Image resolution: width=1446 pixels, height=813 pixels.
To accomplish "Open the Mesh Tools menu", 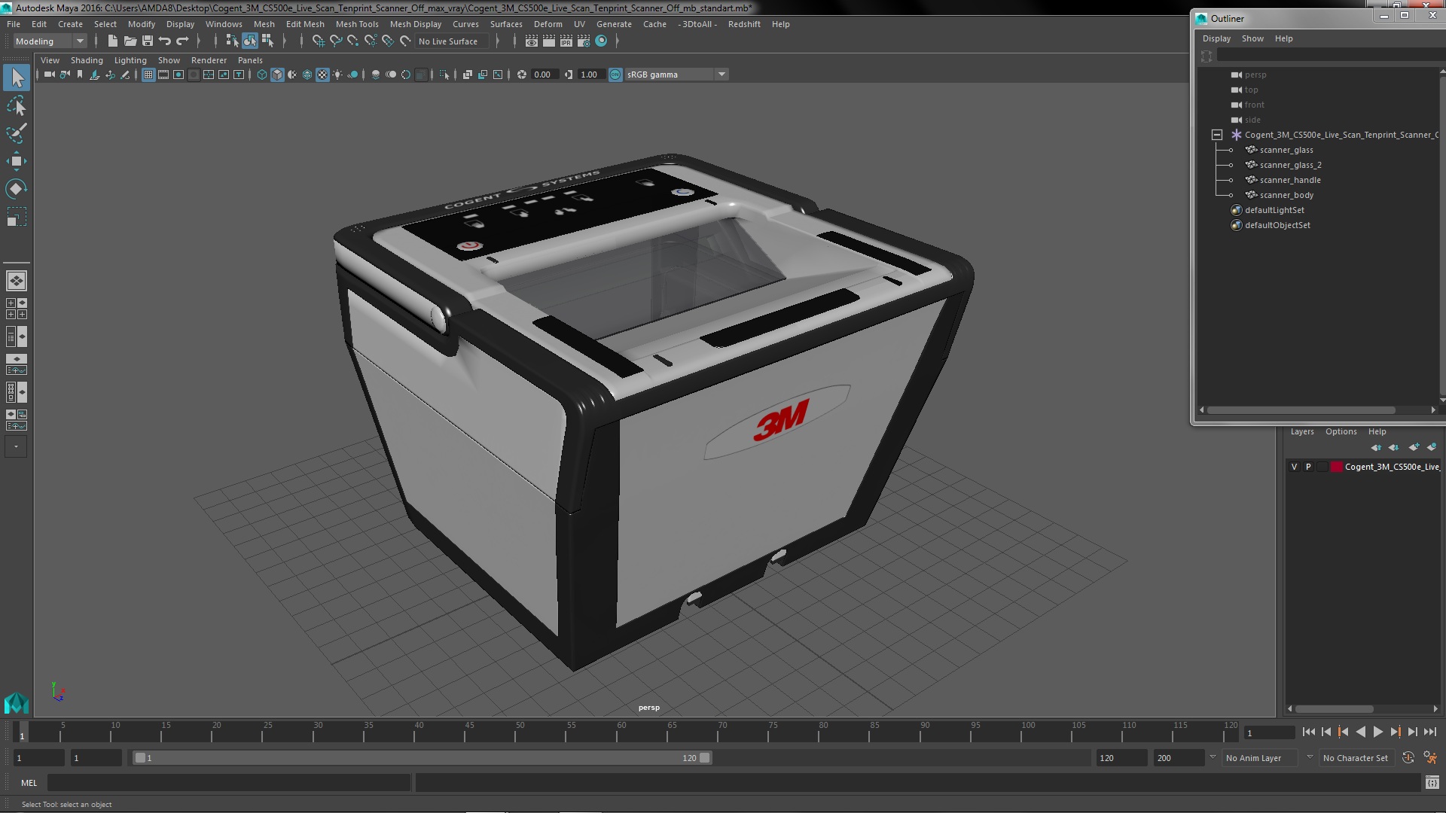I will pyautogui.click(x=357, y=24).
